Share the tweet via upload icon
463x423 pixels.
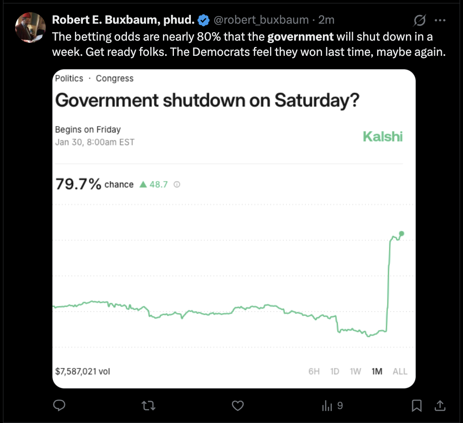(x=440, y=406)
